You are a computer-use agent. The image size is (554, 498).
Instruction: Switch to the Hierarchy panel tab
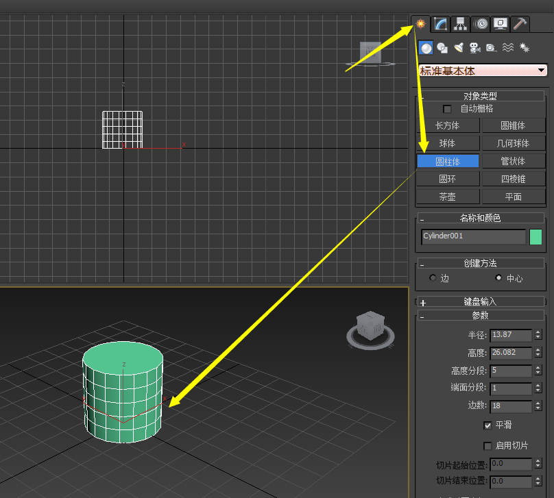460,24
